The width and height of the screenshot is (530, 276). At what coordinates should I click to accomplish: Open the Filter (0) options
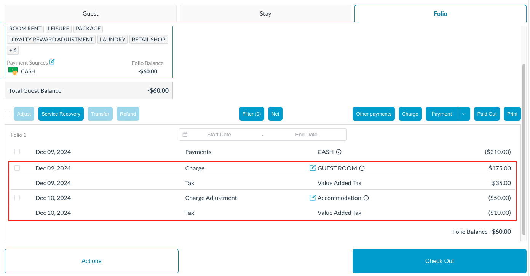click(252, 114)
